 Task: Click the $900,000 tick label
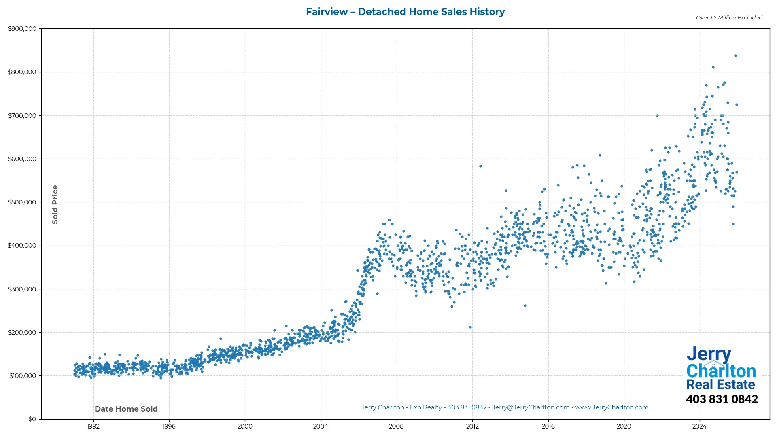[x=22, y=28]
